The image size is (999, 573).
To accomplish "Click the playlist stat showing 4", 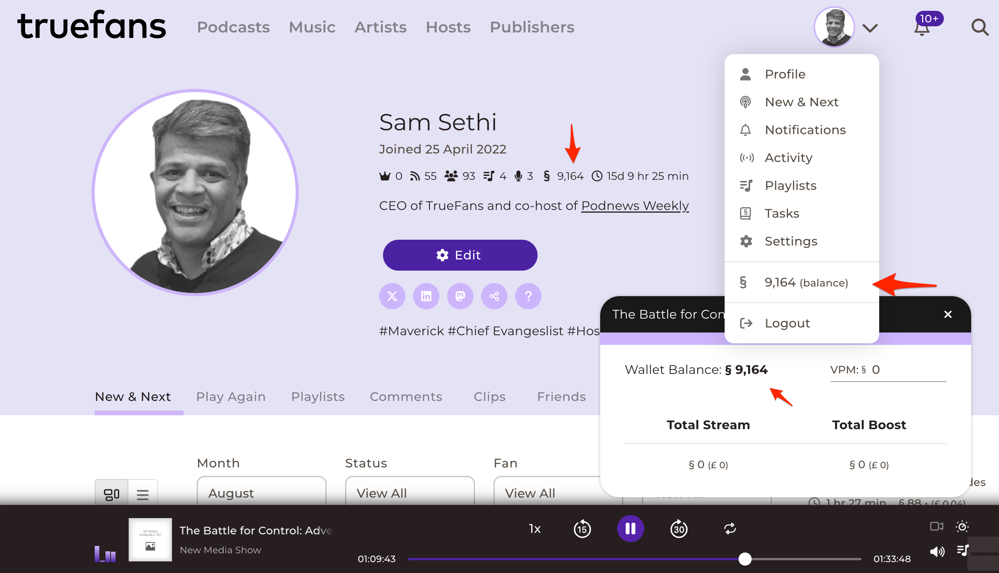I will coord(494,176).
